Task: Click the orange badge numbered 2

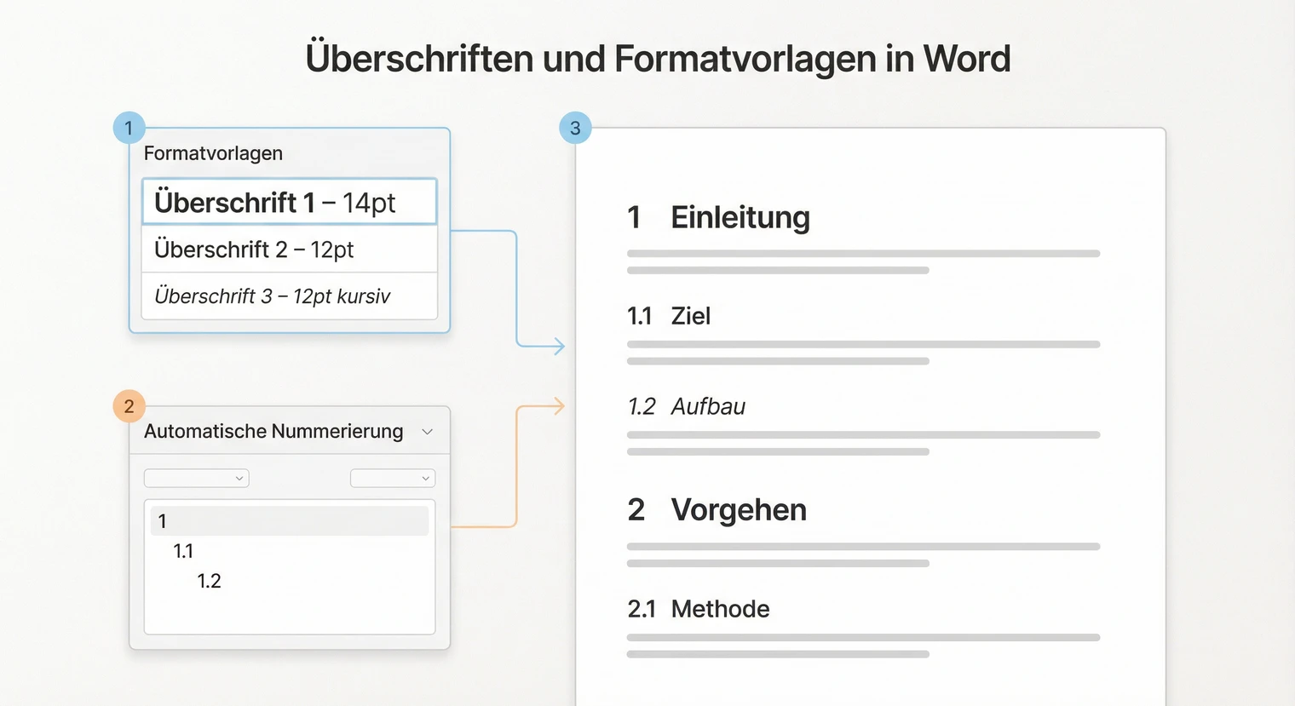Action: point(129,406)
